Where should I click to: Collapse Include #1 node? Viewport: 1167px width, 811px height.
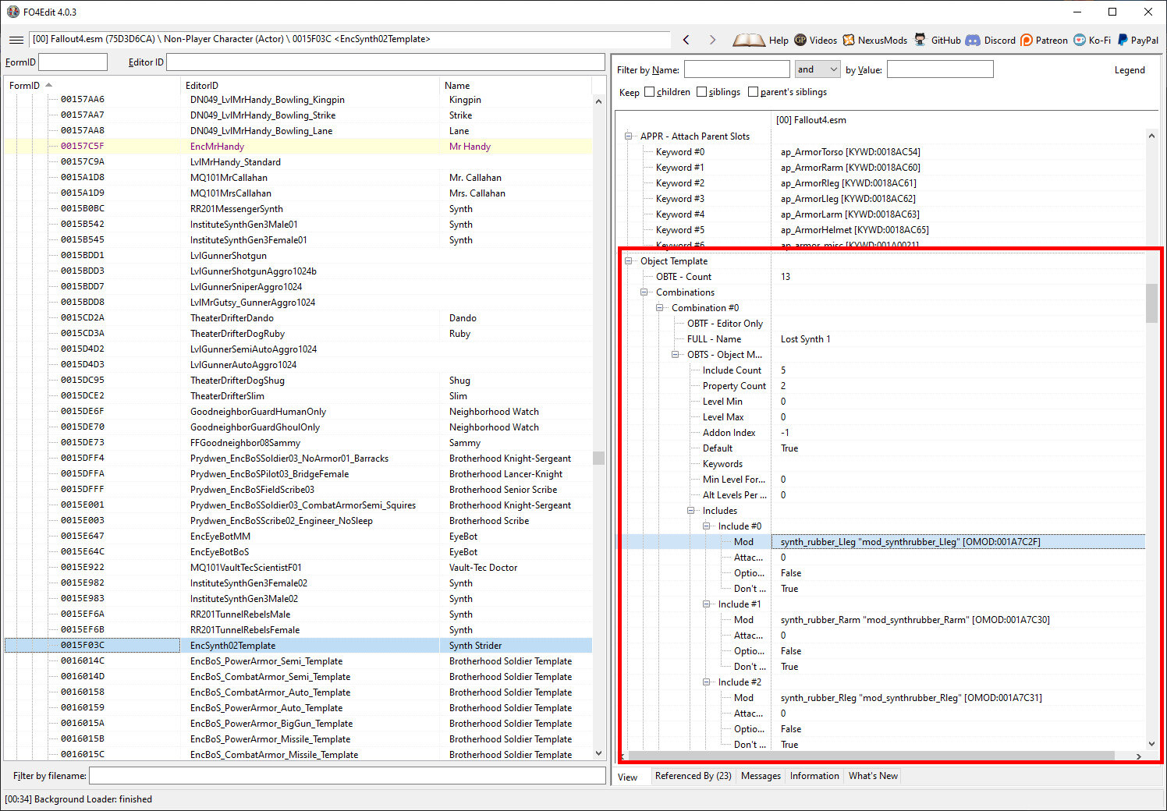click(x=707, y=604)
